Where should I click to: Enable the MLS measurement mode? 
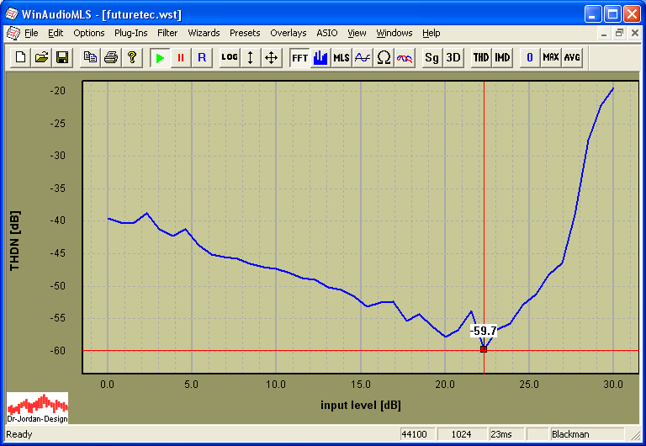coord(342,57)
